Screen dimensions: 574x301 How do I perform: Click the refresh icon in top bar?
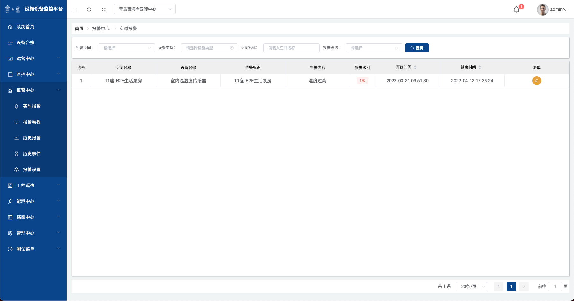point(89,10)
